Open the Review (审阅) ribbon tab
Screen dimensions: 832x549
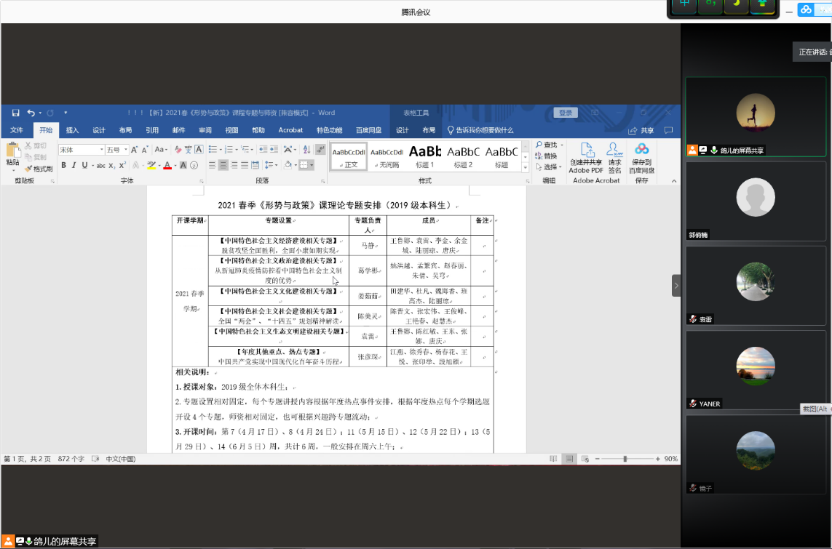(x=205, y=130)
